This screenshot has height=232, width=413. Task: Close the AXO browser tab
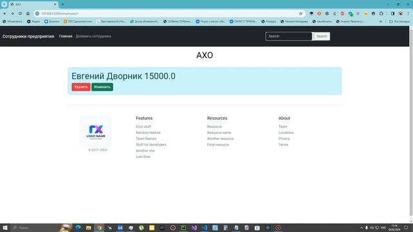point(55,5)
